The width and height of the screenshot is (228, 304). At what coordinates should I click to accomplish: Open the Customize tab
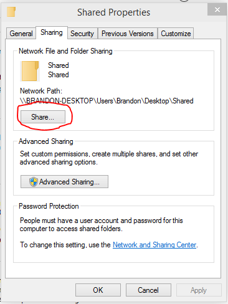coord(176,34)
